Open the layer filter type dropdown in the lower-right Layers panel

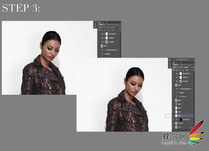(176, 65)
